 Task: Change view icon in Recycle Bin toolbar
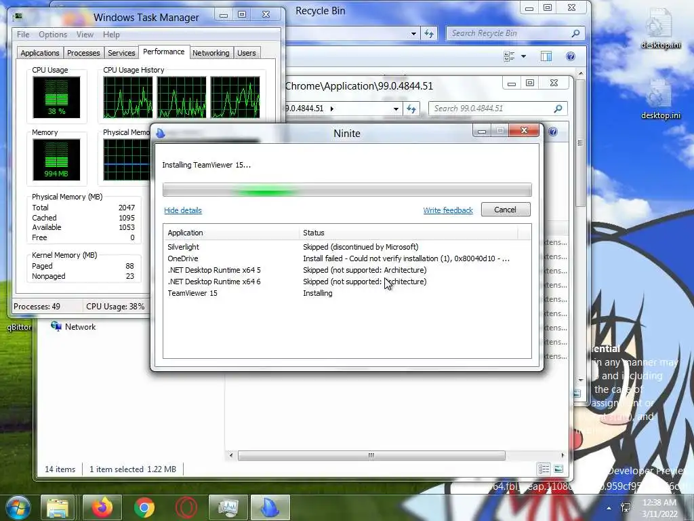click(x=509, y=56)
